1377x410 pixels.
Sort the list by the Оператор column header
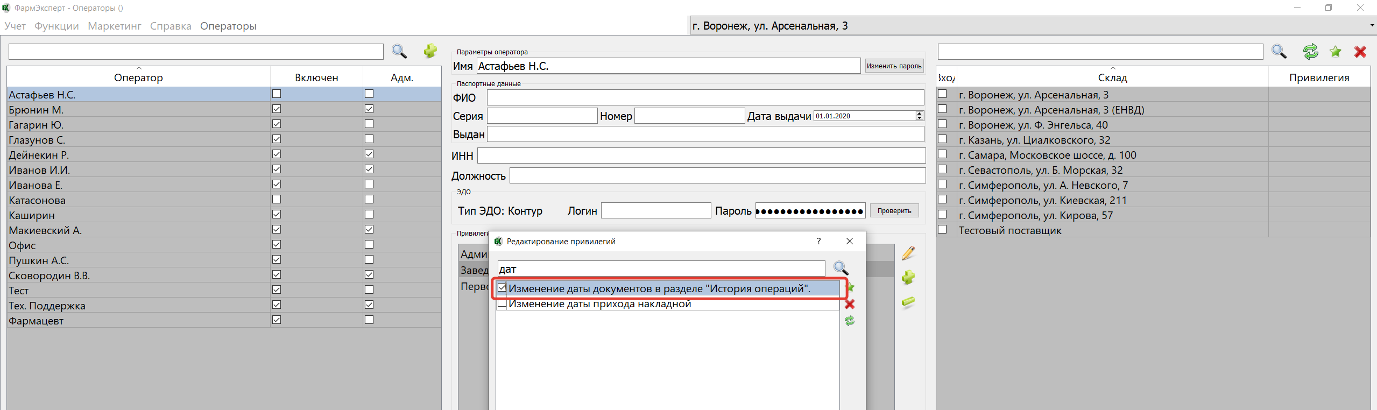[x=138, y=77]
